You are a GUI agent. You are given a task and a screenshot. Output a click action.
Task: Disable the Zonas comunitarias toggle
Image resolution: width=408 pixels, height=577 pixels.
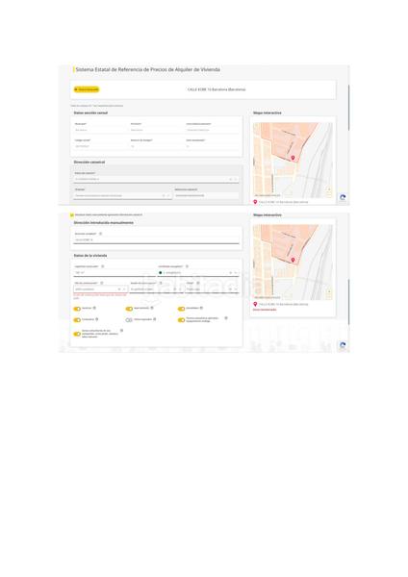77,334
